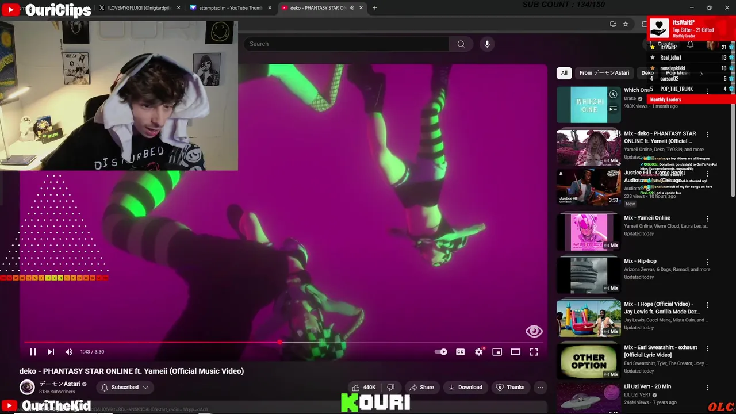Open options for Lil Uzi Vert 20 Min

[708, 388]
